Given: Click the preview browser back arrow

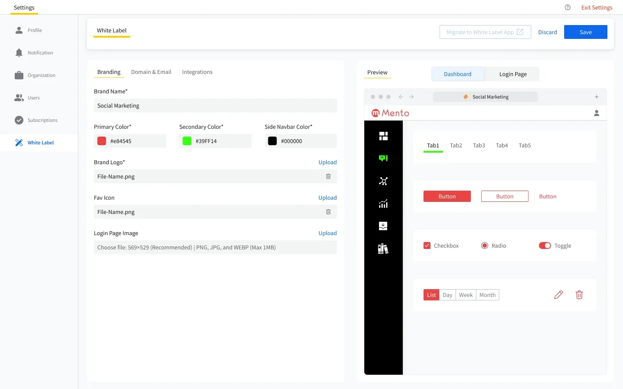Looking at the screenshot, I should tap(401, 97).
